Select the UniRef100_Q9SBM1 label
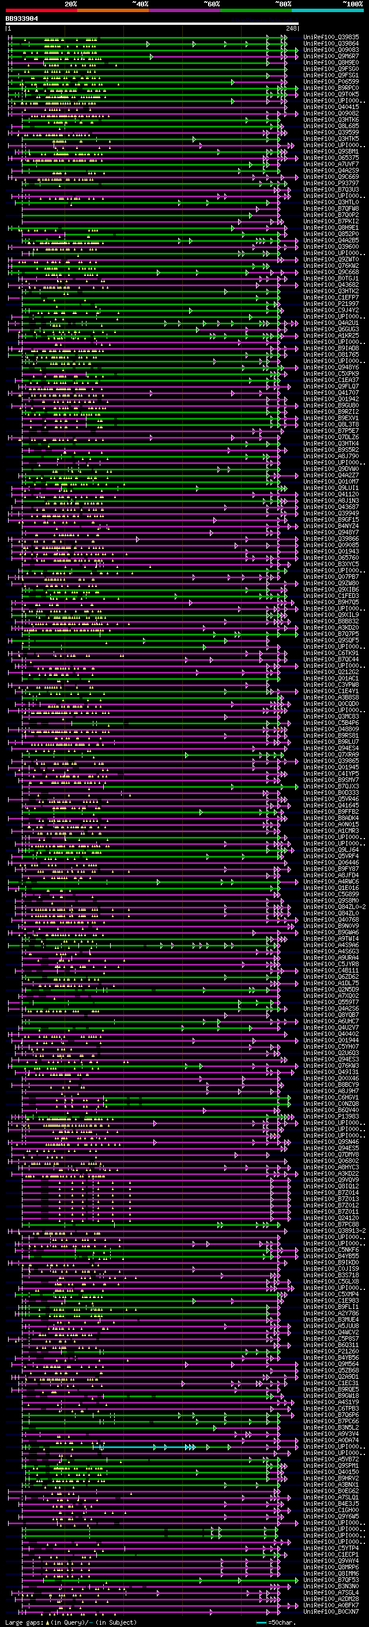 click(331, 152)
